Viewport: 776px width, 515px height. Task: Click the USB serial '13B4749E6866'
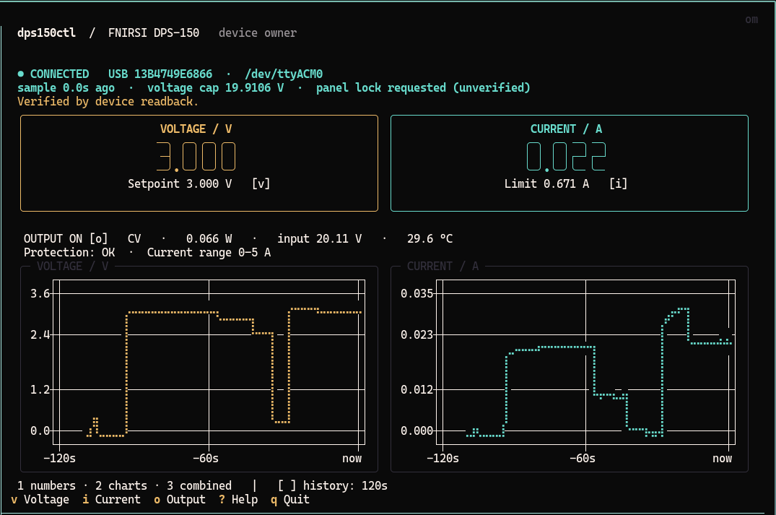[x=173, y=74]
